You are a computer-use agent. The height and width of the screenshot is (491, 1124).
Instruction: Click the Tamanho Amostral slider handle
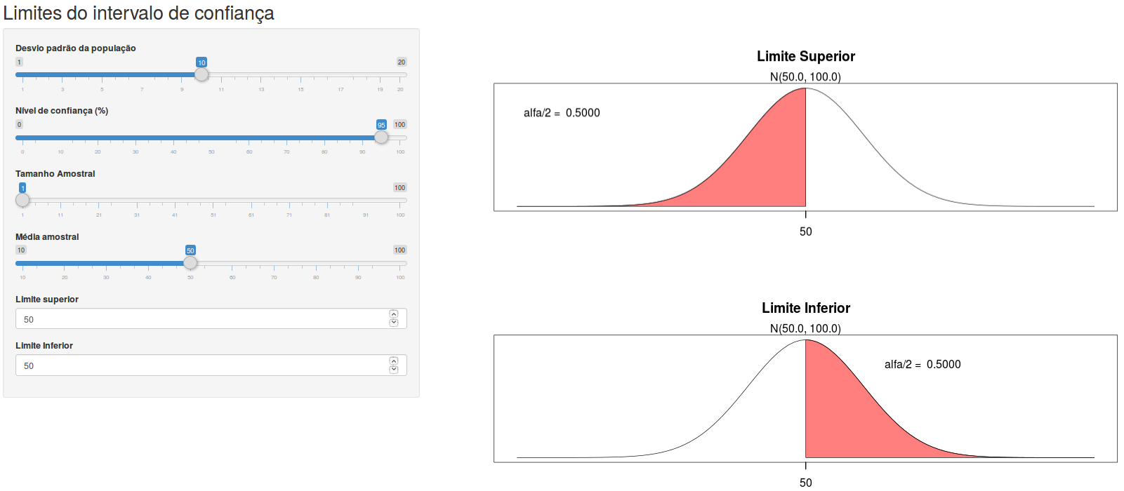[x=22, y=200]
